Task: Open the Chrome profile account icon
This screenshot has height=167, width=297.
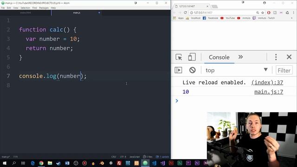Action: pos(265,3)
